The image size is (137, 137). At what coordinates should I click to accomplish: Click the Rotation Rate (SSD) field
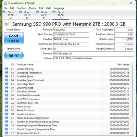coord(124,39)
